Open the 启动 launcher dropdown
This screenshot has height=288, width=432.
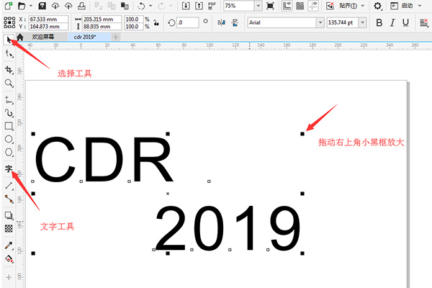tap(420, 6)
